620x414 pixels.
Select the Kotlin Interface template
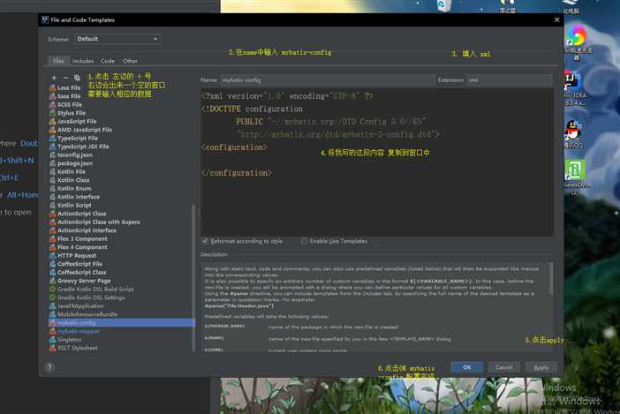coord(75,197)
